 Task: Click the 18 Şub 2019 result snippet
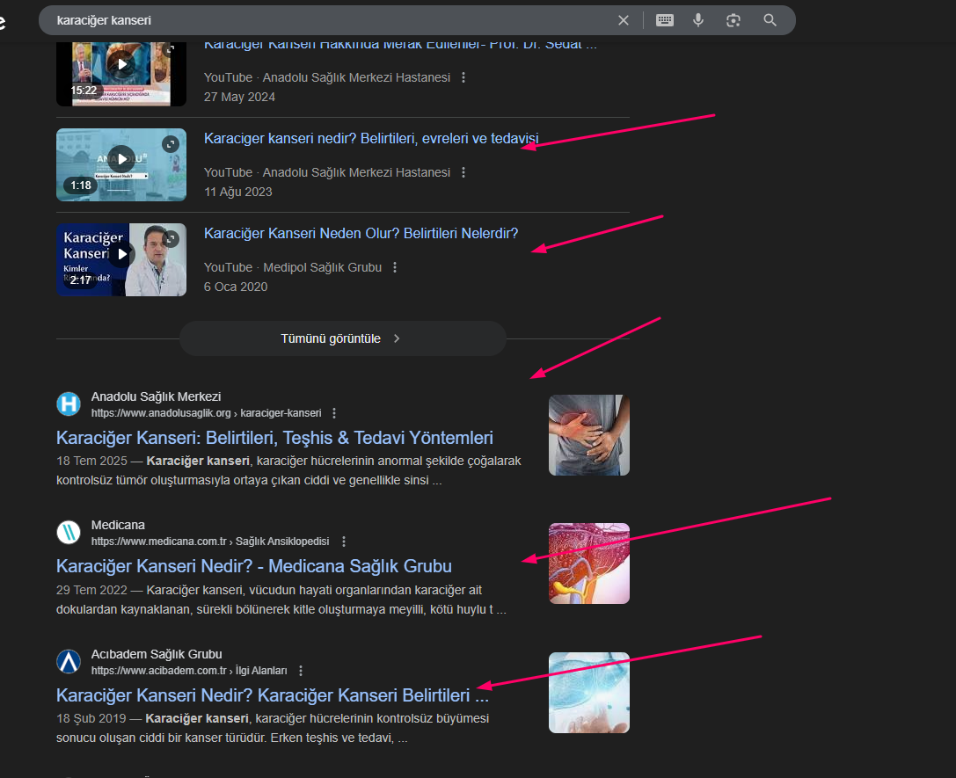(x=273, y=728)
